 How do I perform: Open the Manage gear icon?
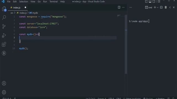coord(4,92)
